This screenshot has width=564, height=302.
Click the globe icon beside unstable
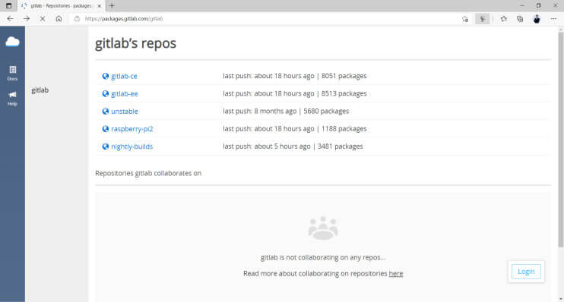106,111
